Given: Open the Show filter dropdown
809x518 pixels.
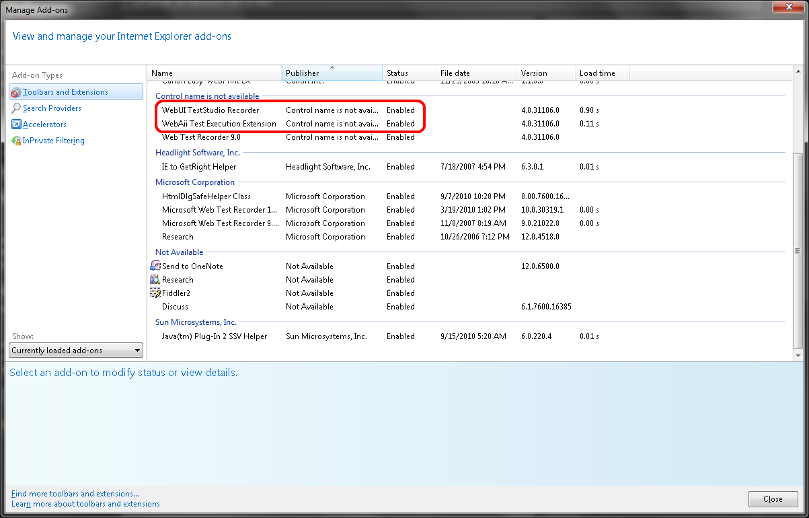Looking at the screenshot, I should (x=77, y=350).
